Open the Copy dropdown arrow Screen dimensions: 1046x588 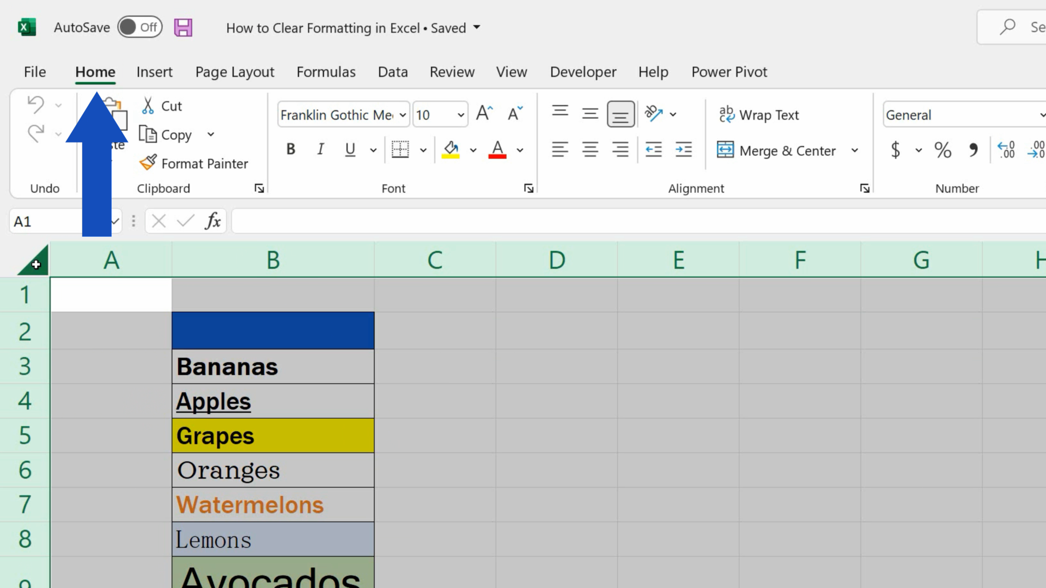coord(211,134)
